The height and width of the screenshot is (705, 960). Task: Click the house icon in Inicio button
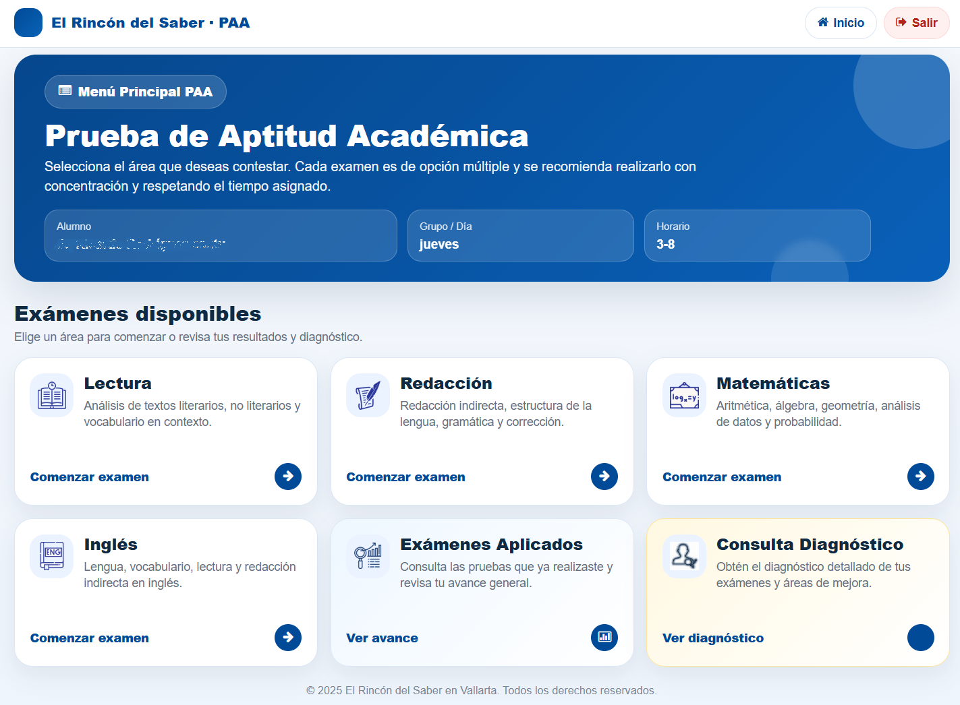(x=823, y=22)
